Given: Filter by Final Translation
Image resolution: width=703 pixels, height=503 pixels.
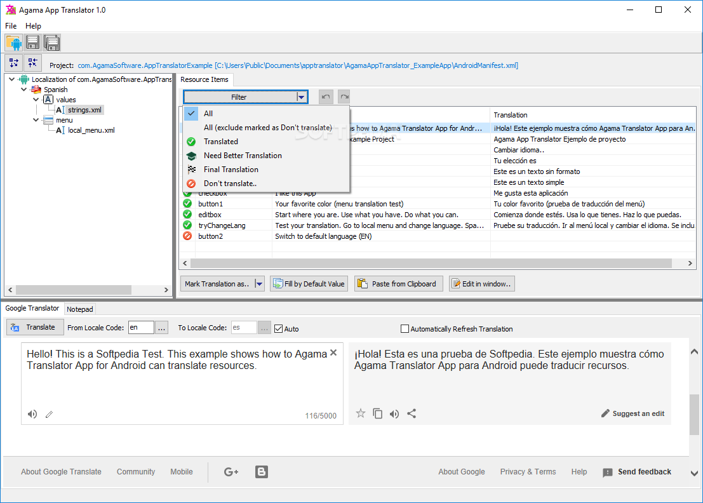Looking at the screenshot, I should click(x=266, y=170).
